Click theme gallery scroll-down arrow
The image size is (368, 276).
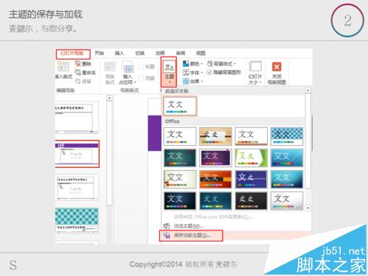(308, 208)
